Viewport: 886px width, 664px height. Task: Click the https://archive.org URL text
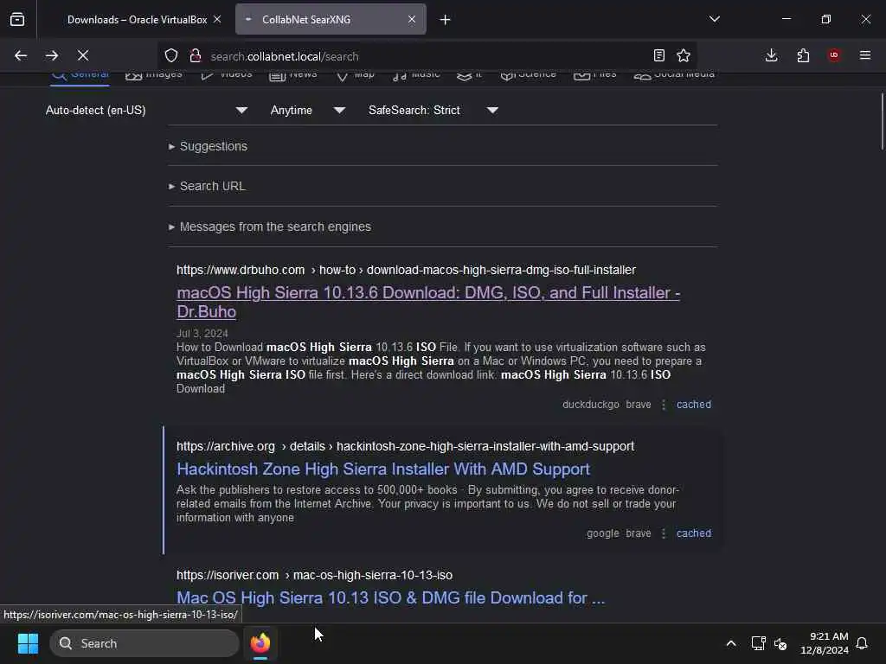(x=226, y=447)
